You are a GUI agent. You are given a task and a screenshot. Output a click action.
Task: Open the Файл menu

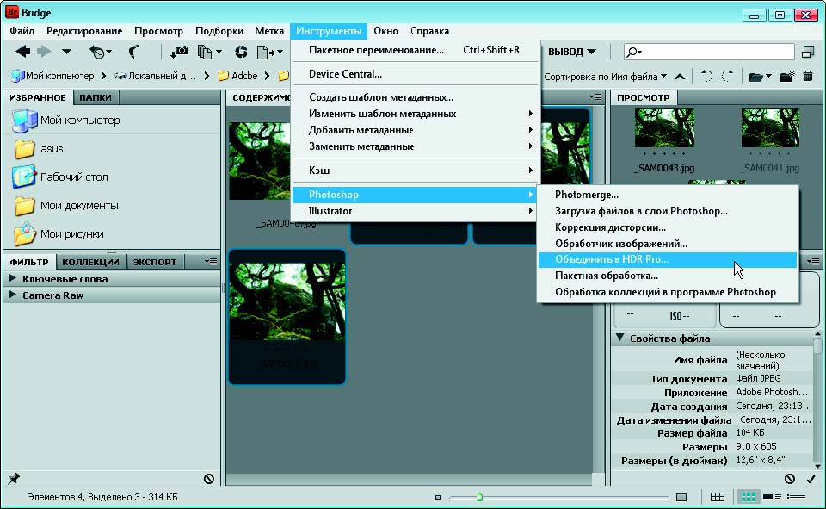click(22, 31)
